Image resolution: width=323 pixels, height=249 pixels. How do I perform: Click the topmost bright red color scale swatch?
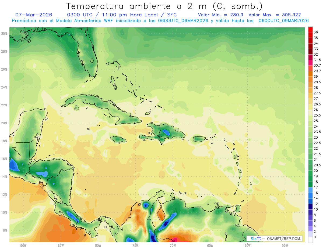pyautogui.click(x=310, y=29)
